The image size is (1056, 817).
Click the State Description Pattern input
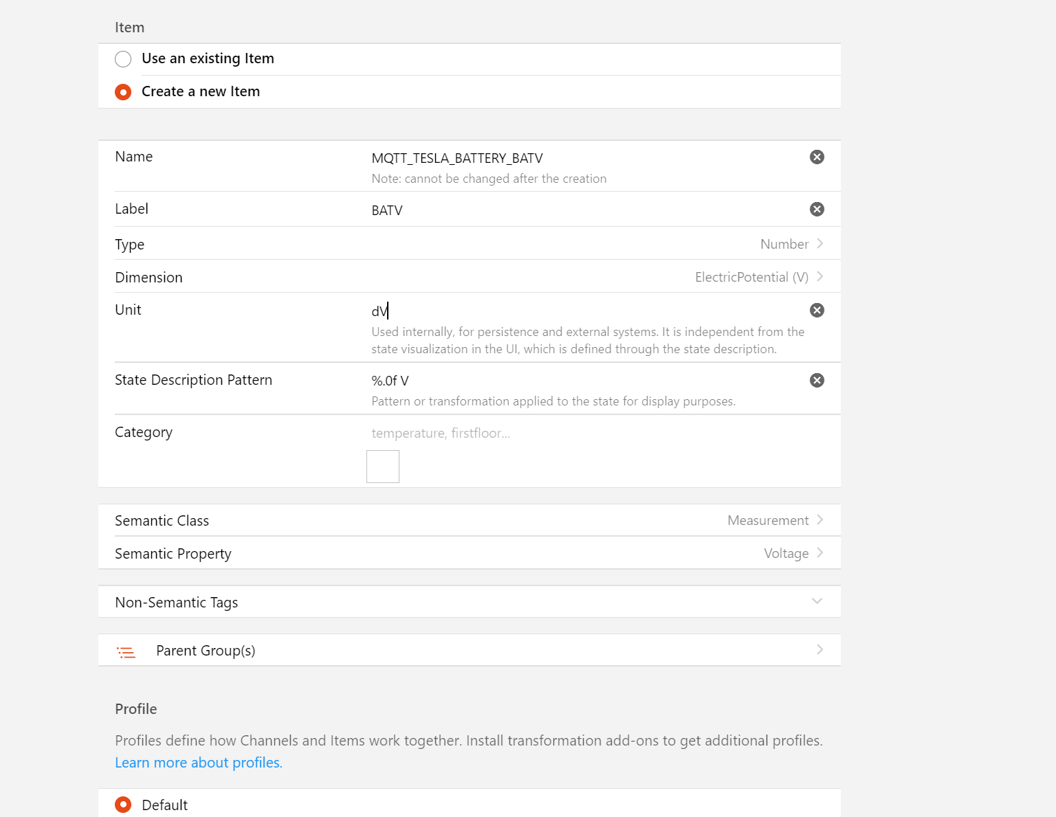(x=584, y=381)
